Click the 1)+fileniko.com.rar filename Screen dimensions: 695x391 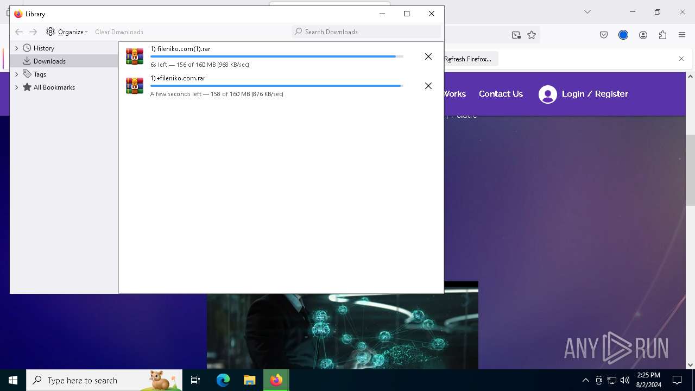178,78
